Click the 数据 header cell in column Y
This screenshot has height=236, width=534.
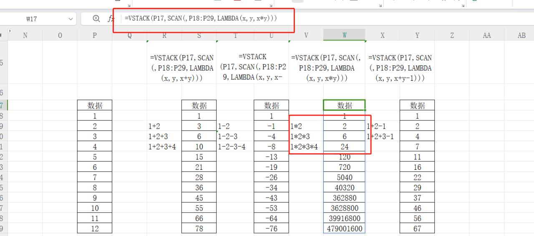[417, 105]
